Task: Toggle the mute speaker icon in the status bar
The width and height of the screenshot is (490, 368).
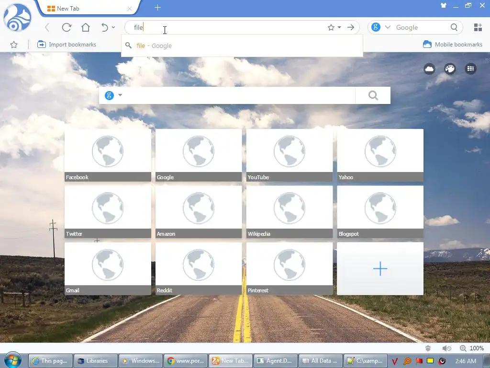Action: (x=446, y=348)
